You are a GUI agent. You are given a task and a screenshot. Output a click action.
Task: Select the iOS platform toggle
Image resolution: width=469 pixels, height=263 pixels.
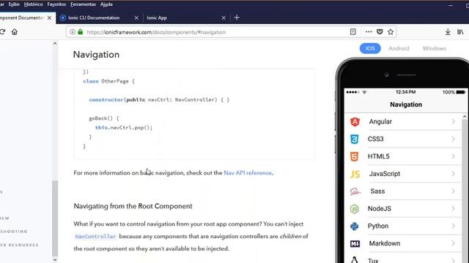(370, 48)
